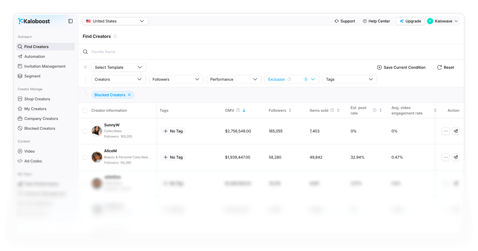Click the Kalowave avatar icon
Viewport: 478px width, 251px height.
click(430, 21)
